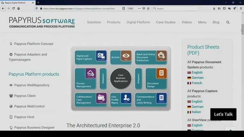Click the browser forward arrow
This screenshot has width=244, height=137.
8,8
